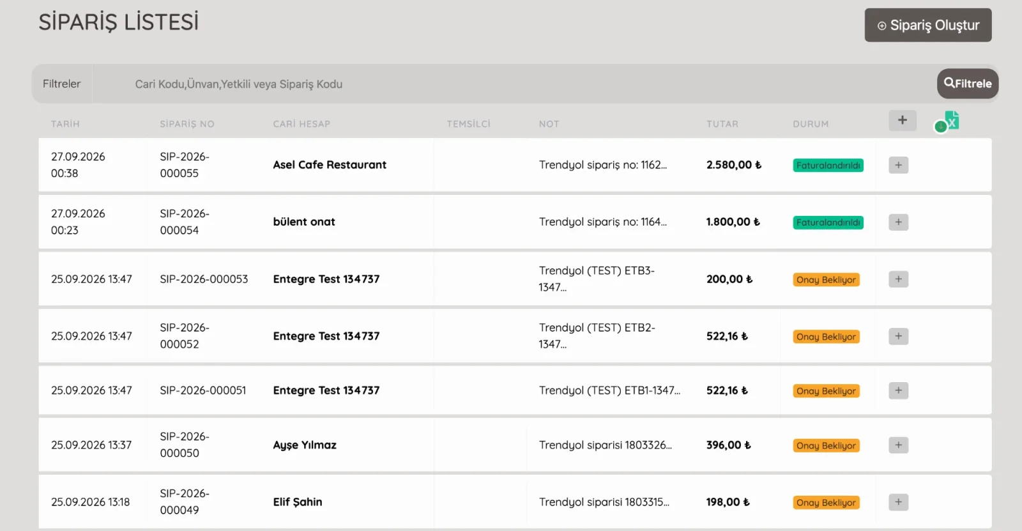Expand the Asel Cafe Restaurant order row
This screenshot has height=531, width=1022.
click(x=898, y=165)
